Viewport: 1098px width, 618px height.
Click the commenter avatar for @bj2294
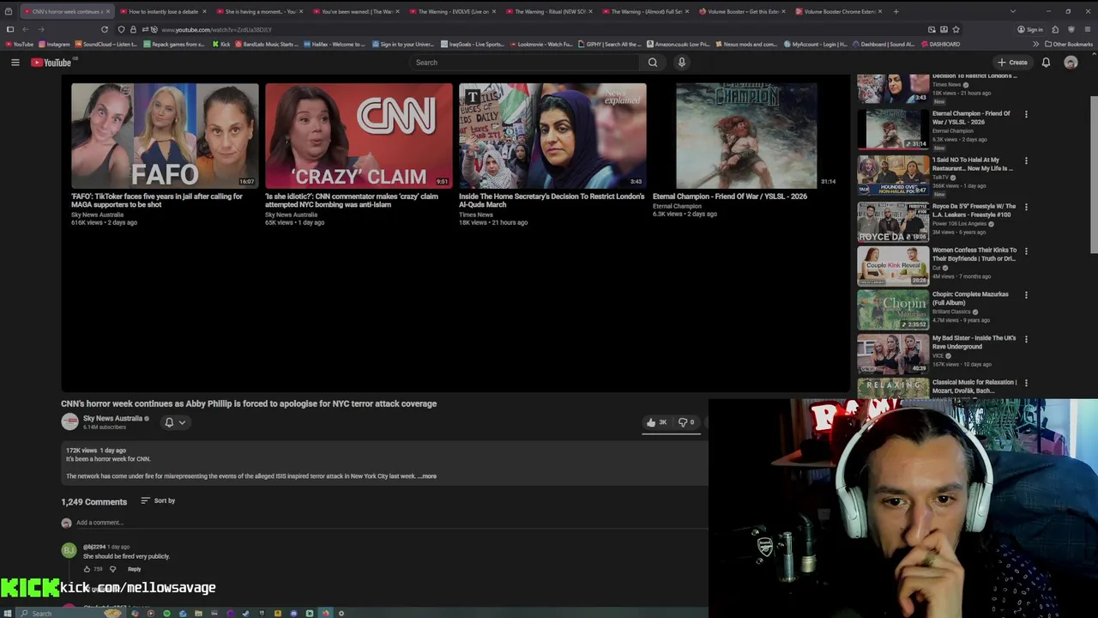pyautogui.click(x=69, y=550)
